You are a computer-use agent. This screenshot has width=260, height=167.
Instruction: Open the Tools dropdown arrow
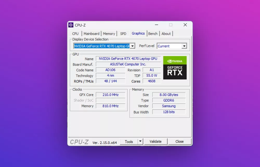pyautogui.click(x=140, y=141)
